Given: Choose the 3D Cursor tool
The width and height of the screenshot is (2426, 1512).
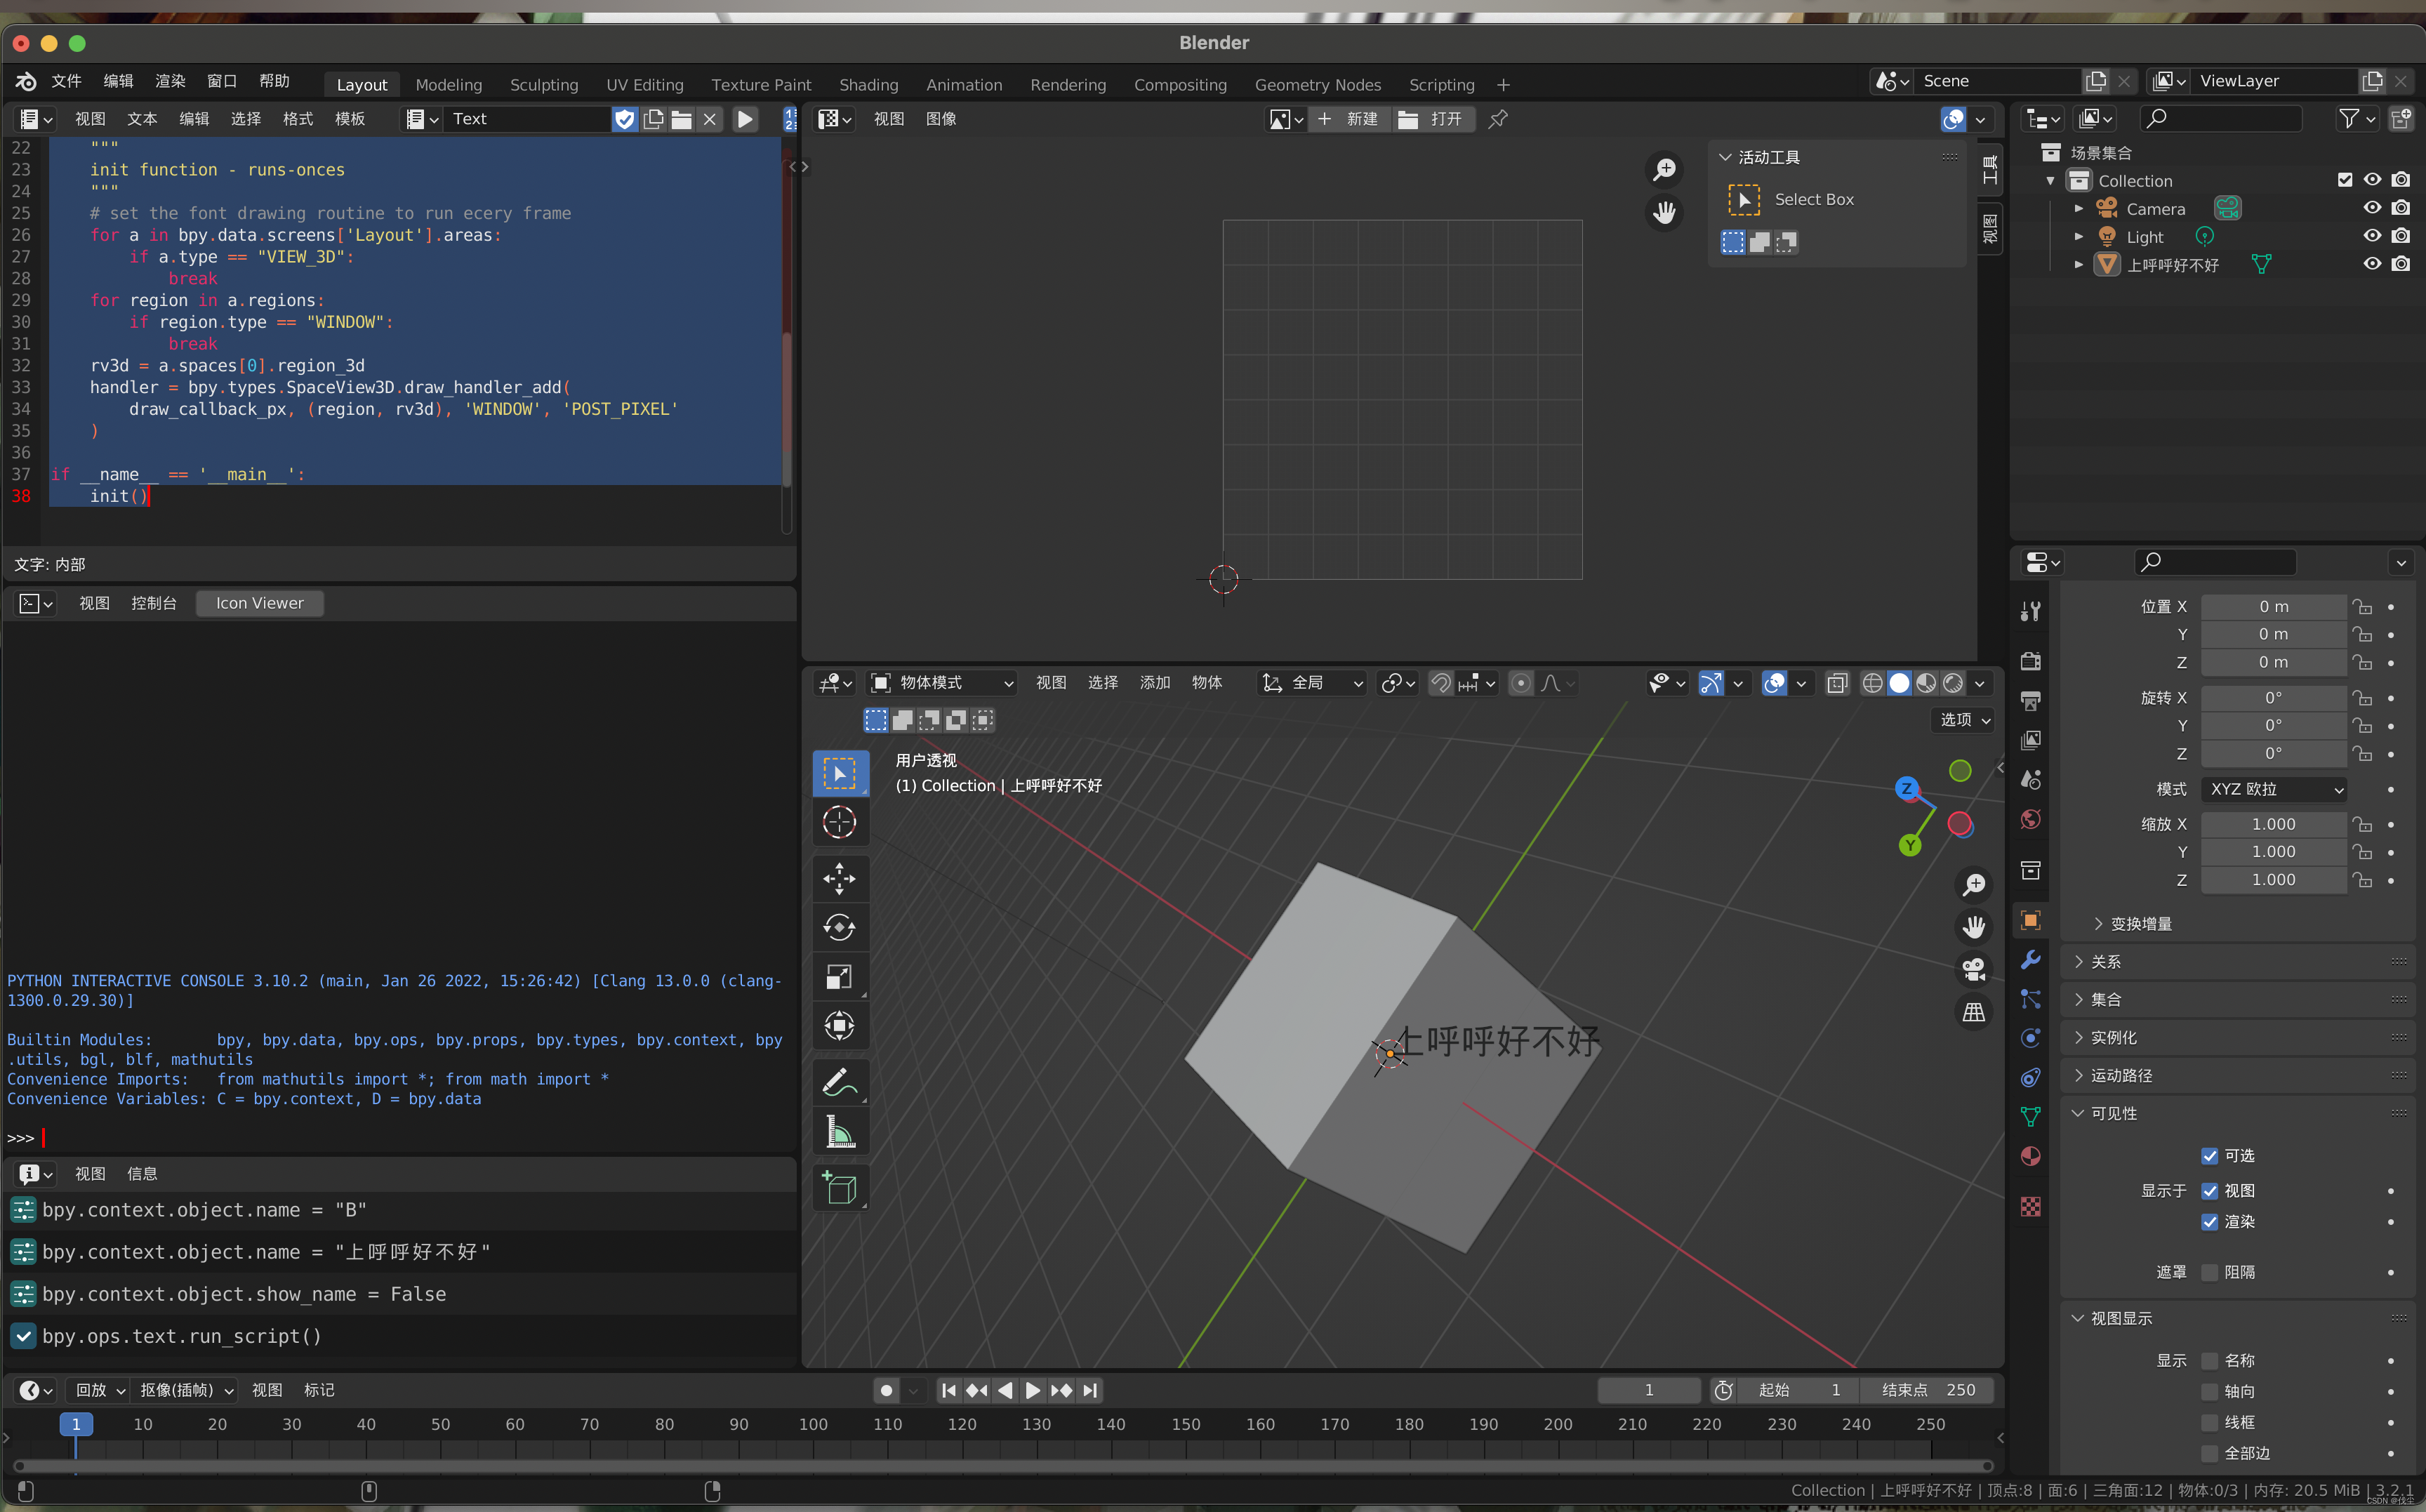Looking at the screenshot, I should click(839, 822).
